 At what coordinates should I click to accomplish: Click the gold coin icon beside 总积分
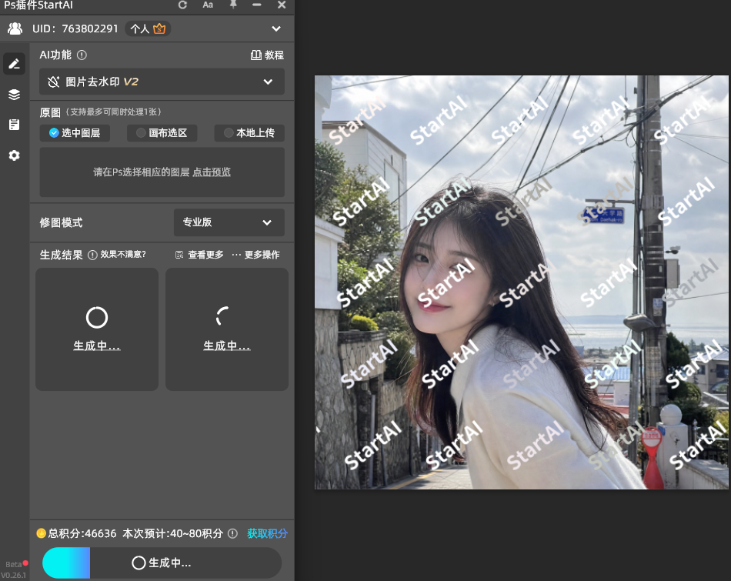pyautogui.click(x=41, y=533)
